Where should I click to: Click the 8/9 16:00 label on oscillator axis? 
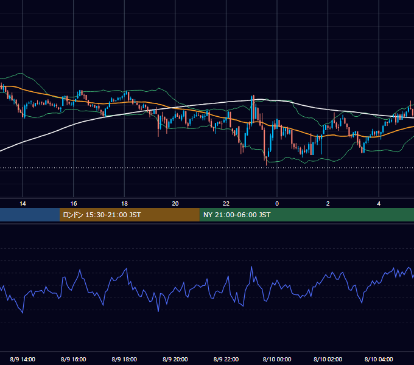click(x=74, y=359)
